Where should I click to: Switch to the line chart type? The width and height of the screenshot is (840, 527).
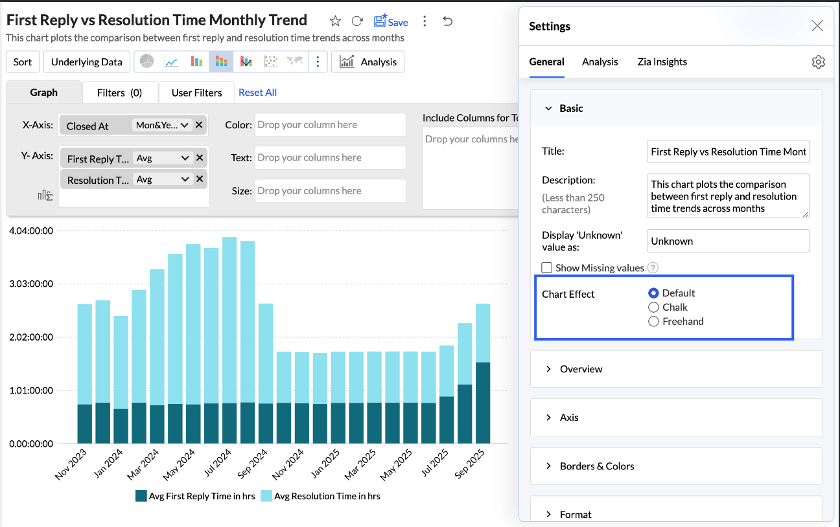click(172, 62)
